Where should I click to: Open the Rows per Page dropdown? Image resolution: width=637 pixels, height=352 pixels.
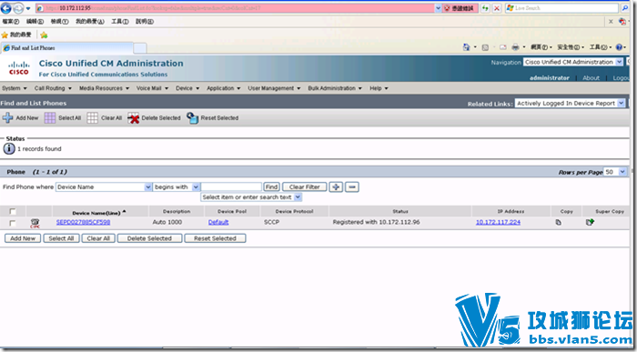pos(622,172)
